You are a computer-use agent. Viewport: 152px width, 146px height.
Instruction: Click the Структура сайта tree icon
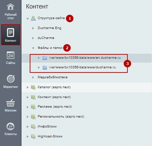pos(33,18)
